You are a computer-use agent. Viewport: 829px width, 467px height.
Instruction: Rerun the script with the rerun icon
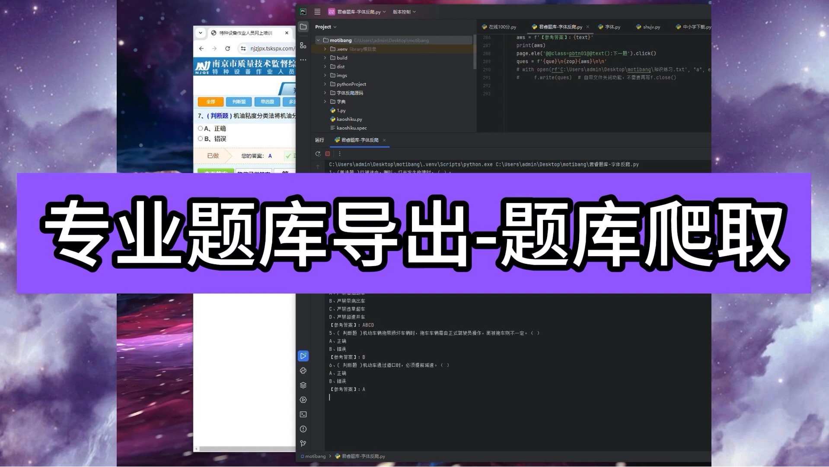coord(318,154)
